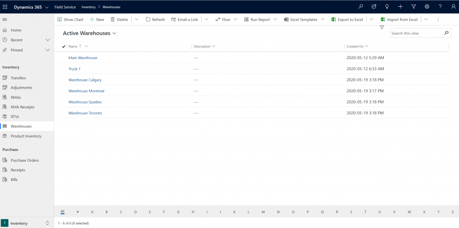
Task: Click the search magnifier in top bar
Action: coord(361,7)
